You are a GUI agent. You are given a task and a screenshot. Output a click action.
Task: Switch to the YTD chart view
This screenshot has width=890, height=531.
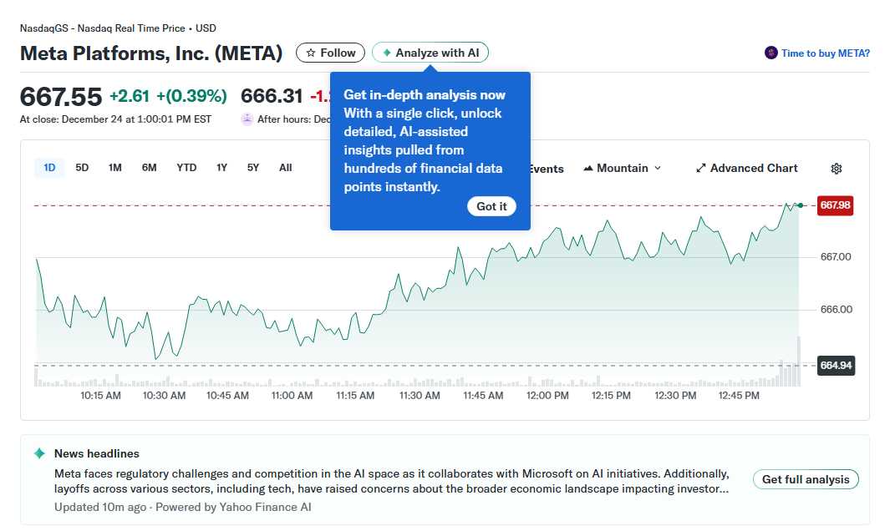pyautogui.click(x=186, y=167)
